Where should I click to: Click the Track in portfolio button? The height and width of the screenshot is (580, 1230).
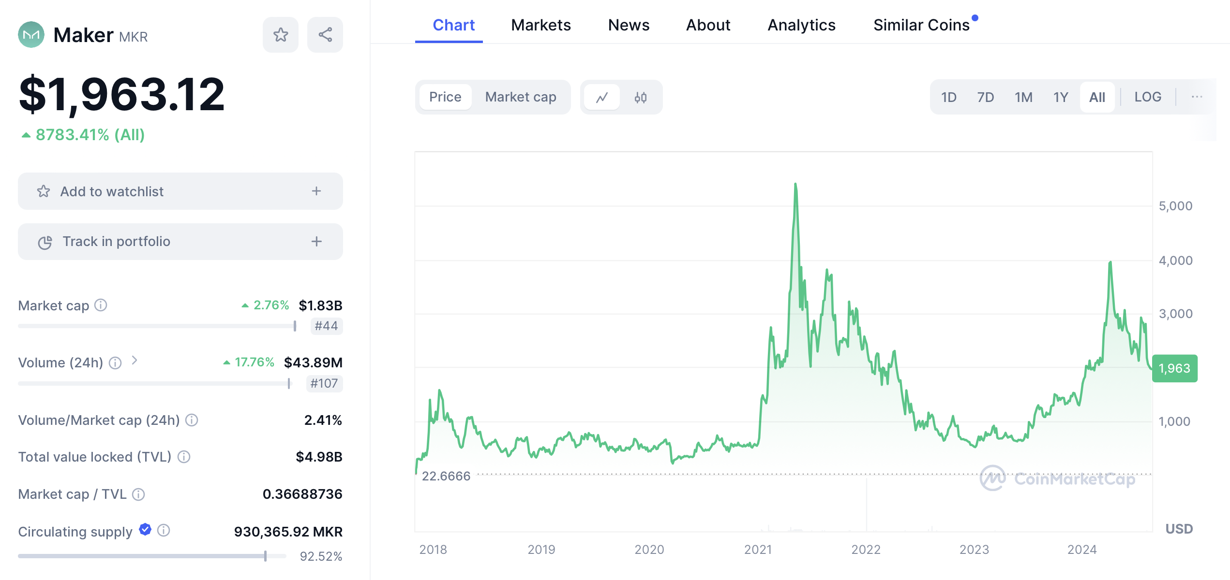pos(180,242)
